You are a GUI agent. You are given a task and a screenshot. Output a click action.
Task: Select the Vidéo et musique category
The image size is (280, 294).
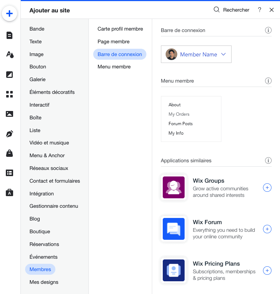[49, 143]
